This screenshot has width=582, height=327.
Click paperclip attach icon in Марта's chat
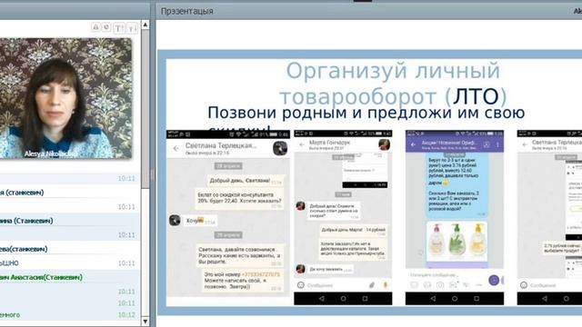pyautogui.click(x=372, y=285)
